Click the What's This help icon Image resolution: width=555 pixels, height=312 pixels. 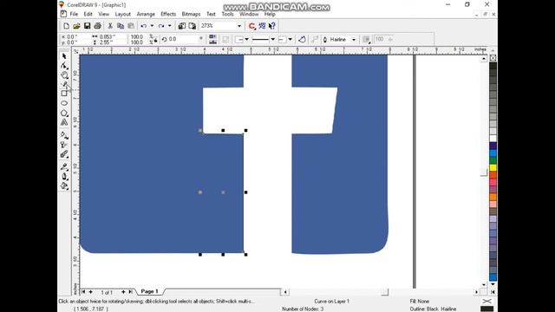(x=271, y=26)
